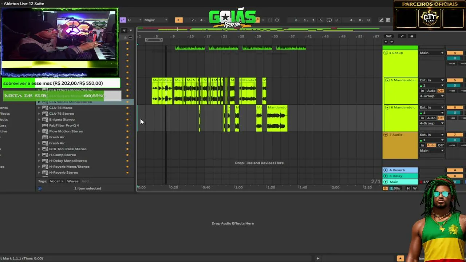
Task: Set track 6 monitor to Off
Action: click(441, 118)
